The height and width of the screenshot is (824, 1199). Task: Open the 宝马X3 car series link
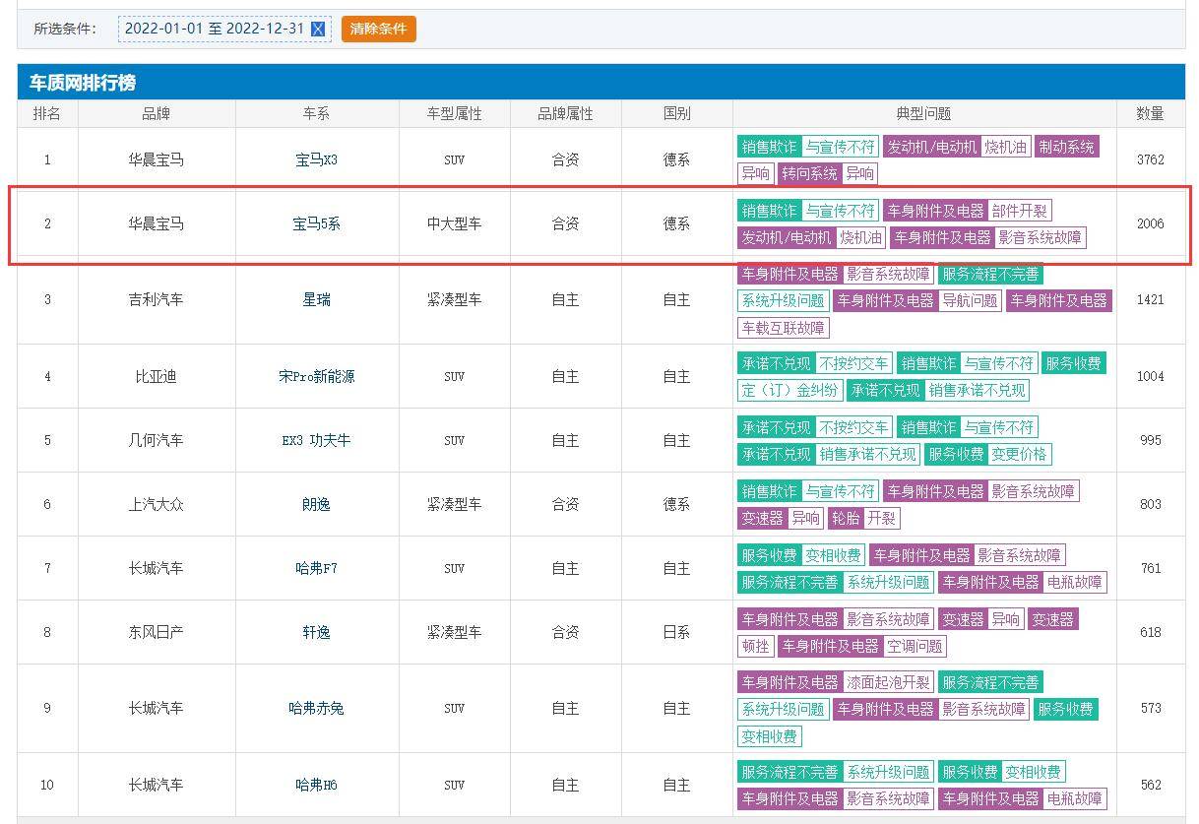(x=317, y=159)
